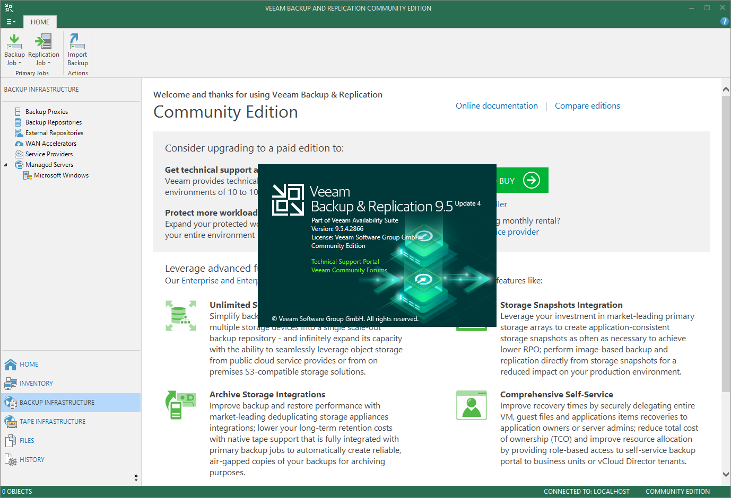
Task: Click the help question mark icon
Action: point(724,21)
